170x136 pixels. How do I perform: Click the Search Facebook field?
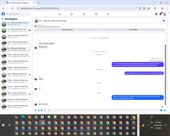tap(18, 14)
